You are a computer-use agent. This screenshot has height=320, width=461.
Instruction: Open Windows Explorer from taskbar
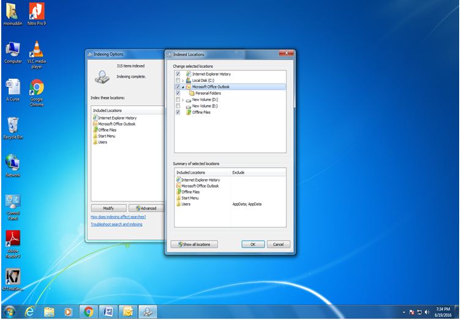coord(49,312)
